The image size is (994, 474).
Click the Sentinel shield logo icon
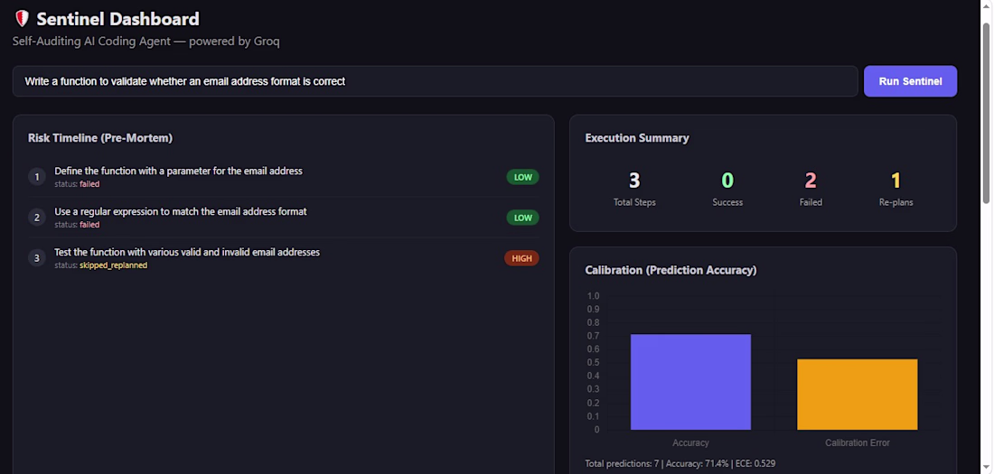pyautogui.click(x=23, y=19)
